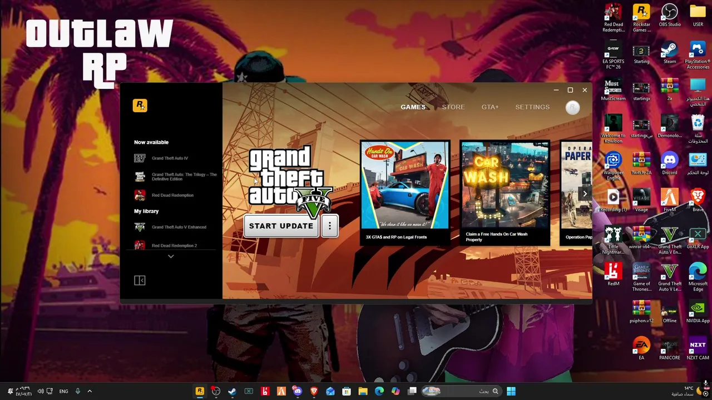The height and width of the screenshot is (400, 712).
Task: Select the Demonologist desktop shortcut
Action: coord(670,127)
